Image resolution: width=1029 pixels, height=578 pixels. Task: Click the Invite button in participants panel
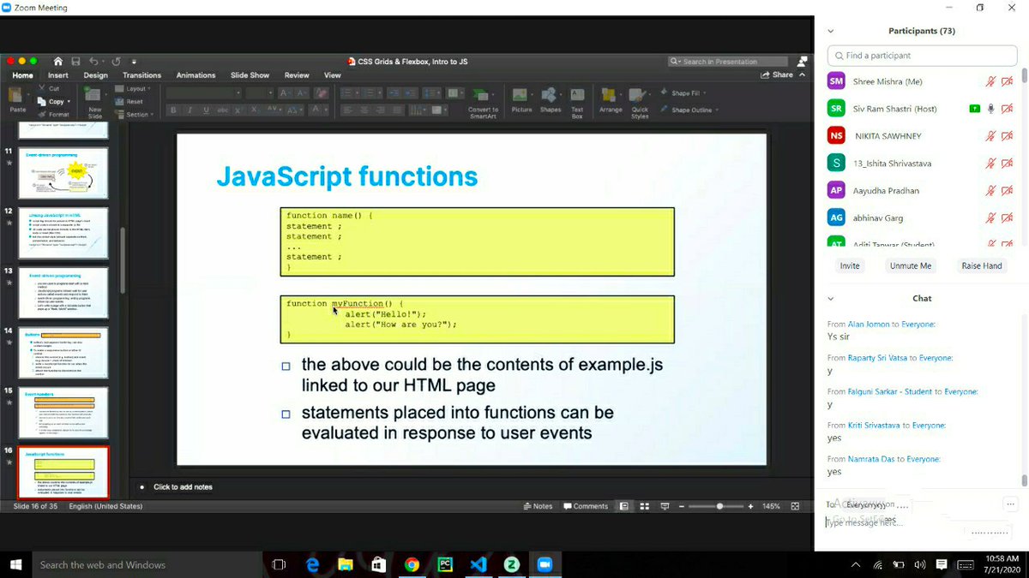[x=849, y=265]
